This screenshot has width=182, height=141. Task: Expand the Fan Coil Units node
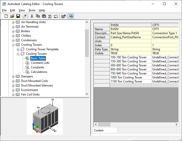coord(13,95)
